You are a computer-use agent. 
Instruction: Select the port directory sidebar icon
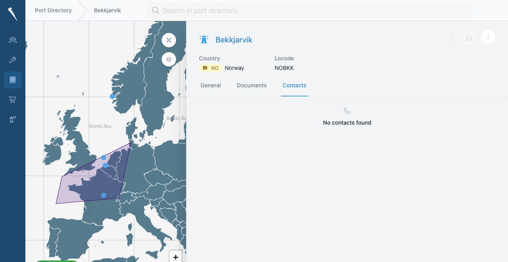click(x=13, y=80)
